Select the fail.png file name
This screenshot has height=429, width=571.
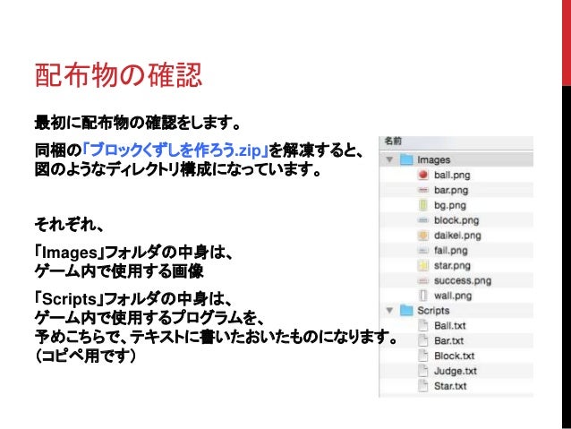451,251
